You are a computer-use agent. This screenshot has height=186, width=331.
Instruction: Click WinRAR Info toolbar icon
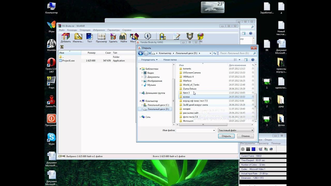pyautogui.click(x=148, y=36)
